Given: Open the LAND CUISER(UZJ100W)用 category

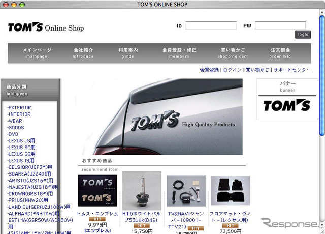Looking at the screenshot, I should (39, 207).
